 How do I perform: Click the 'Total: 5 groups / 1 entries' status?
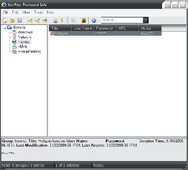point(23,165)
